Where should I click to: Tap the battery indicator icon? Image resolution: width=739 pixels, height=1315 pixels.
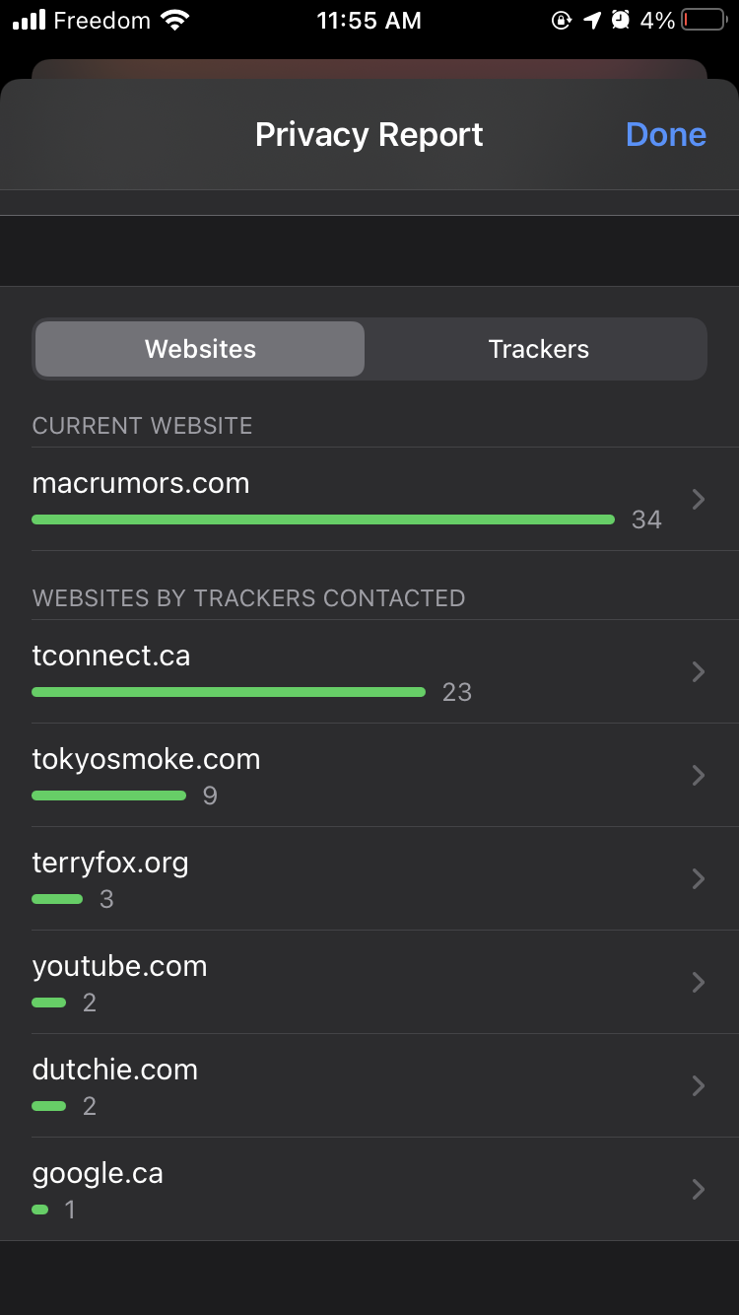pyautogui.click(x=704, y=20)
